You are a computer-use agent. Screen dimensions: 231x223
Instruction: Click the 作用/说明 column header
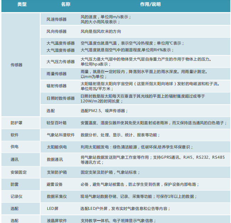pyautogui.click(x=150, y=4)
